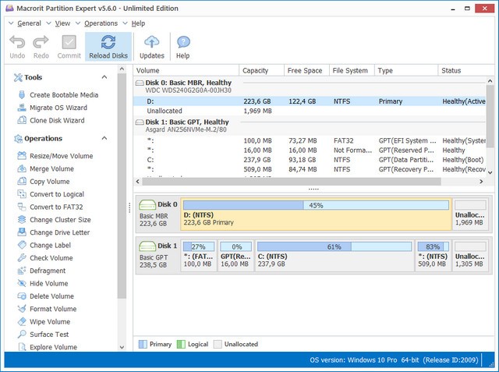Open the Operations menu
The width and height of the screenshot is (499, 372).
101,23
